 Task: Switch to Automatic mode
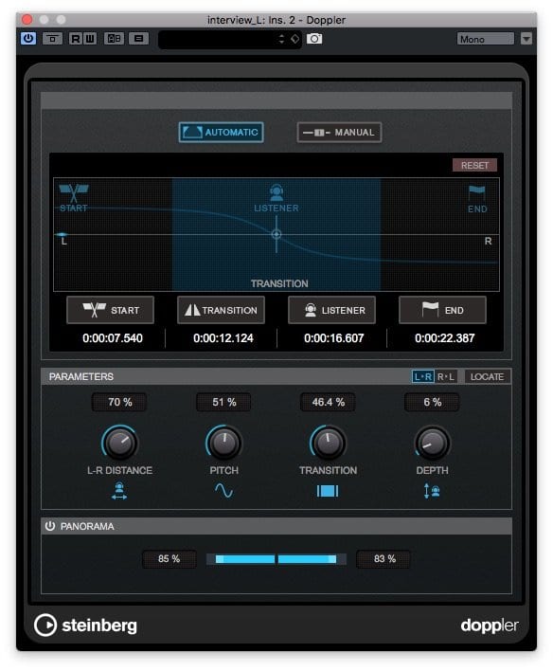221,133
